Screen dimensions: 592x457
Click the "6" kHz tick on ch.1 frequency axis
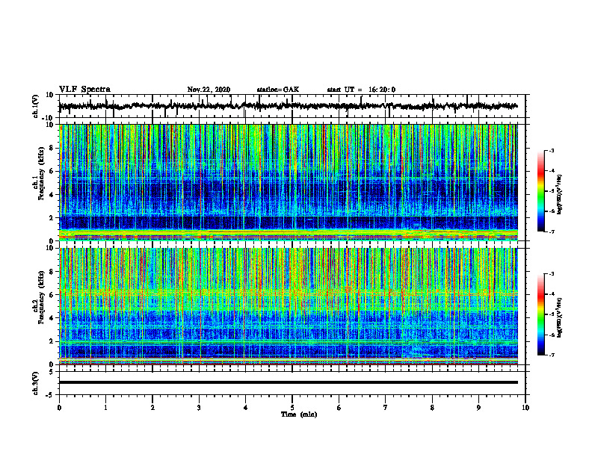[52, 171]
